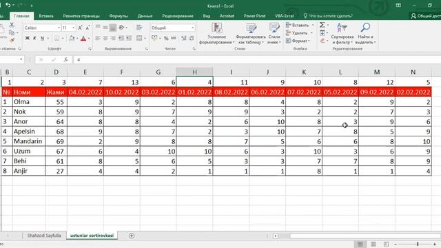The width and height of the screenshot is (441, 248).
Task: Decrease decimal places
Action: click(192, 38)
